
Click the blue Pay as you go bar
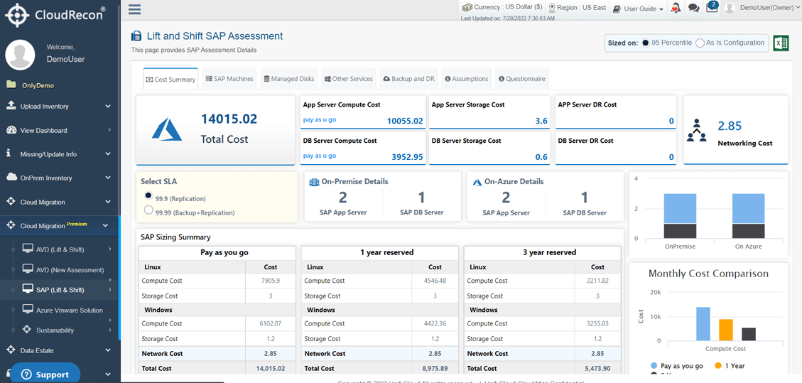click(x=703, y=324)
